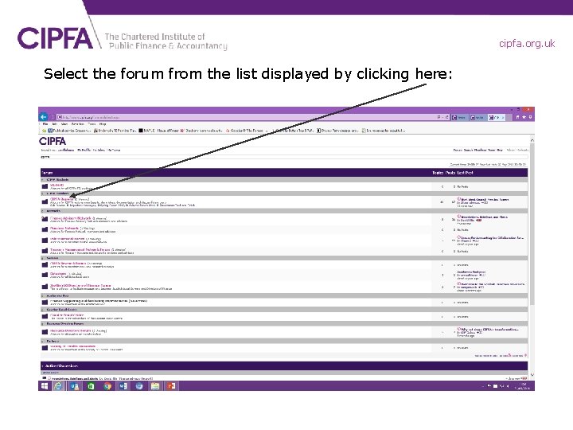
Task: Open the CIPFA Regions forum link
Action: [x=61, y=199]
